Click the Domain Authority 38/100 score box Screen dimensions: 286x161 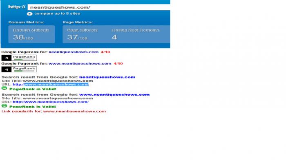[x=31, y=34]
